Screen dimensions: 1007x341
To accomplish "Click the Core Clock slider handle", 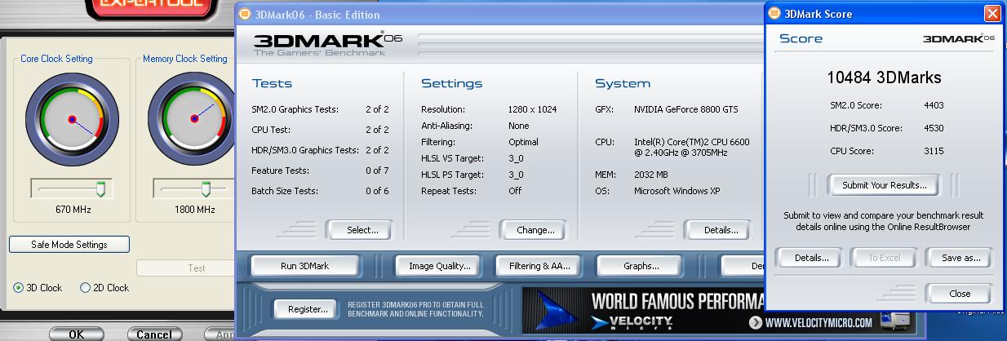I will click(100, 189).
